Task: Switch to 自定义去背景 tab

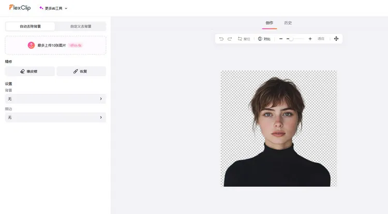Action: click(81, 26)
